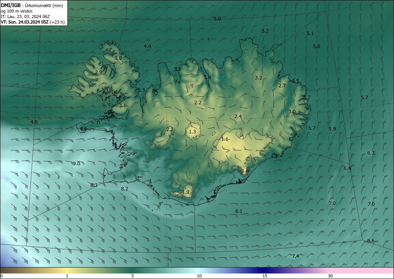
Task: Click the 1.1 value on Vatnajökull
Action: 225,139
